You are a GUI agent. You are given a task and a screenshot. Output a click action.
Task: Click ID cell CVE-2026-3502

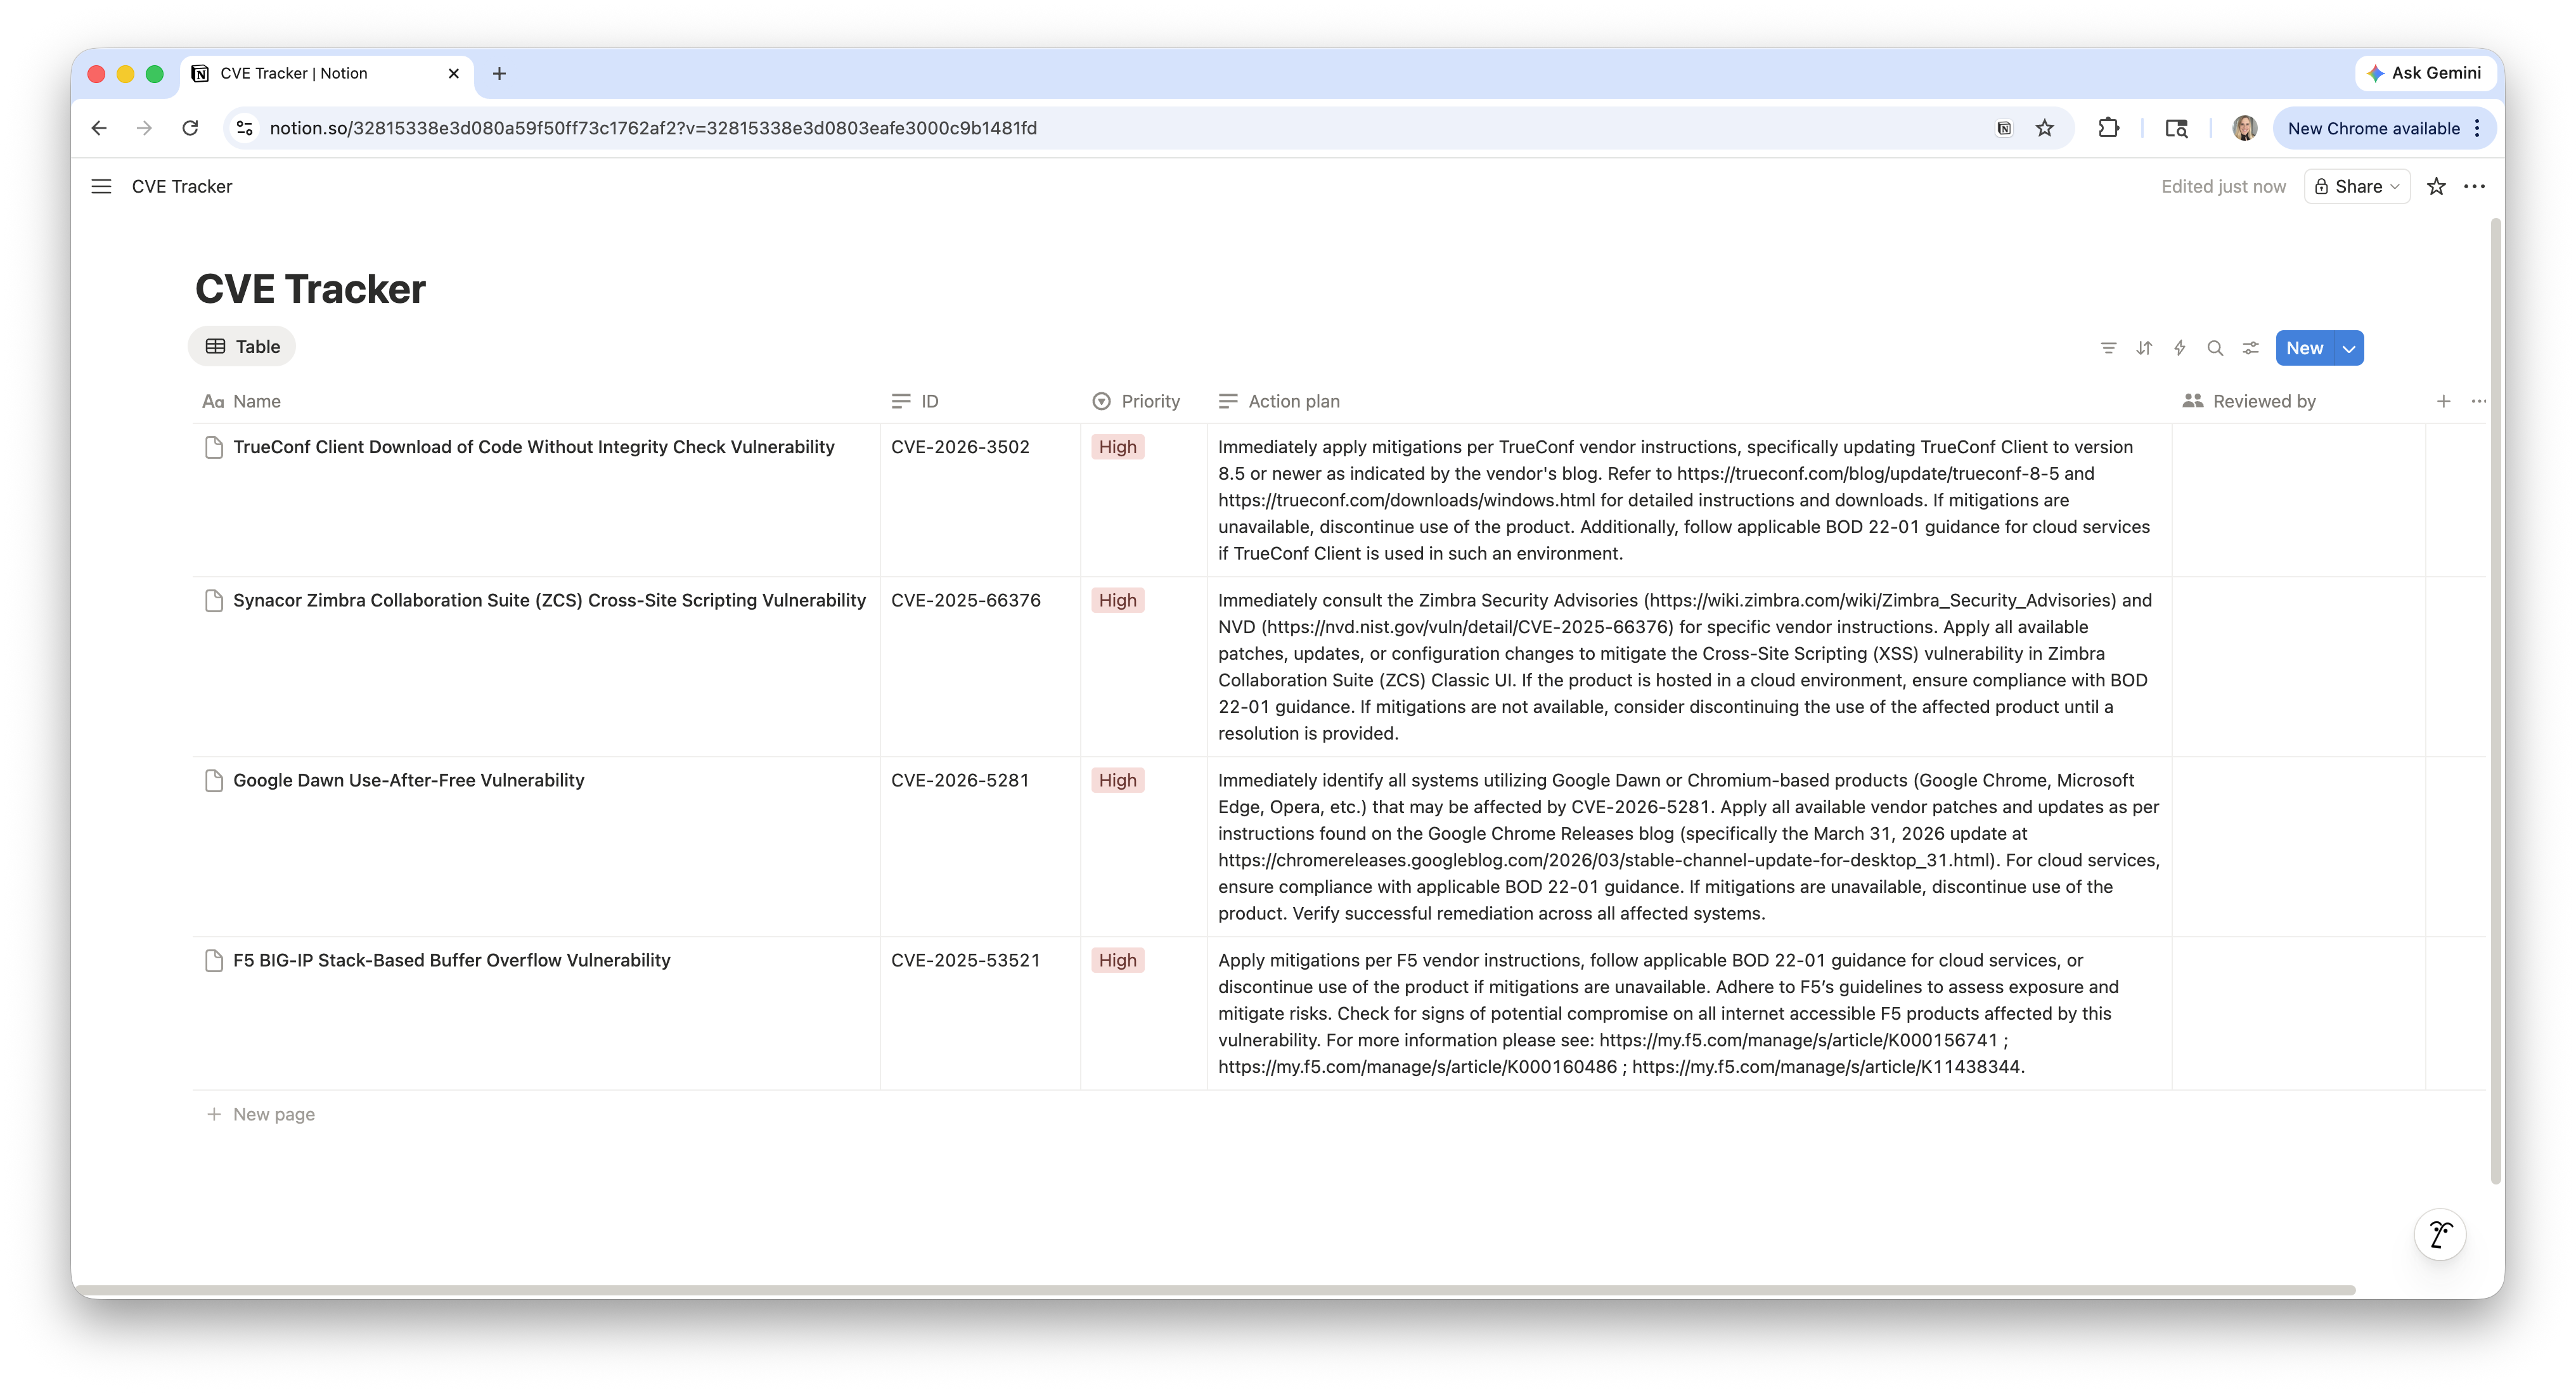click(980, 500)
